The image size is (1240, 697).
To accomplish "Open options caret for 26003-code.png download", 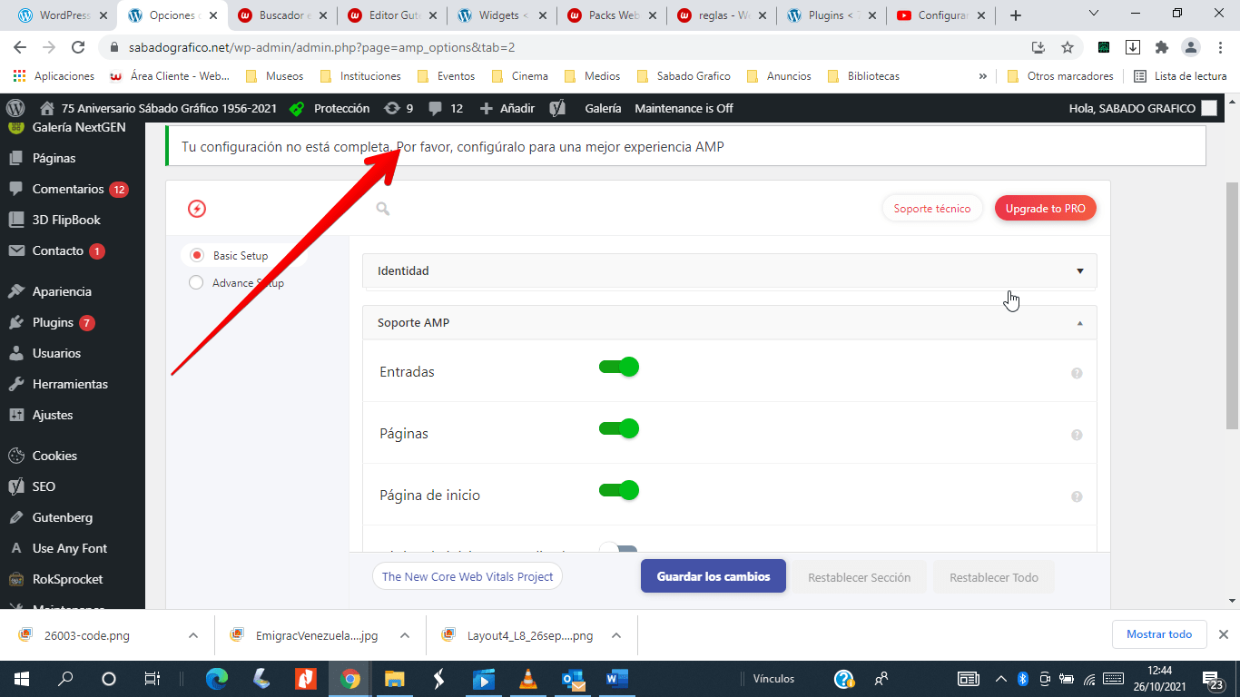I will 193,635.
